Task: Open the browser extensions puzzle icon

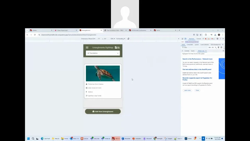Action: [206, 35]
